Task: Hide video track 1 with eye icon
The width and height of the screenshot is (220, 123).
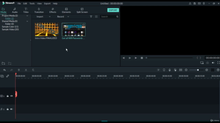Action: pyautogui.click(x=12, y=96)
